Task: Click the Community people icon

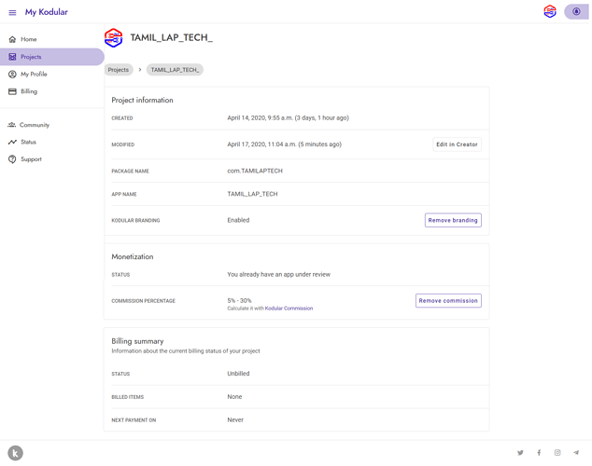Action: point(12,125)
